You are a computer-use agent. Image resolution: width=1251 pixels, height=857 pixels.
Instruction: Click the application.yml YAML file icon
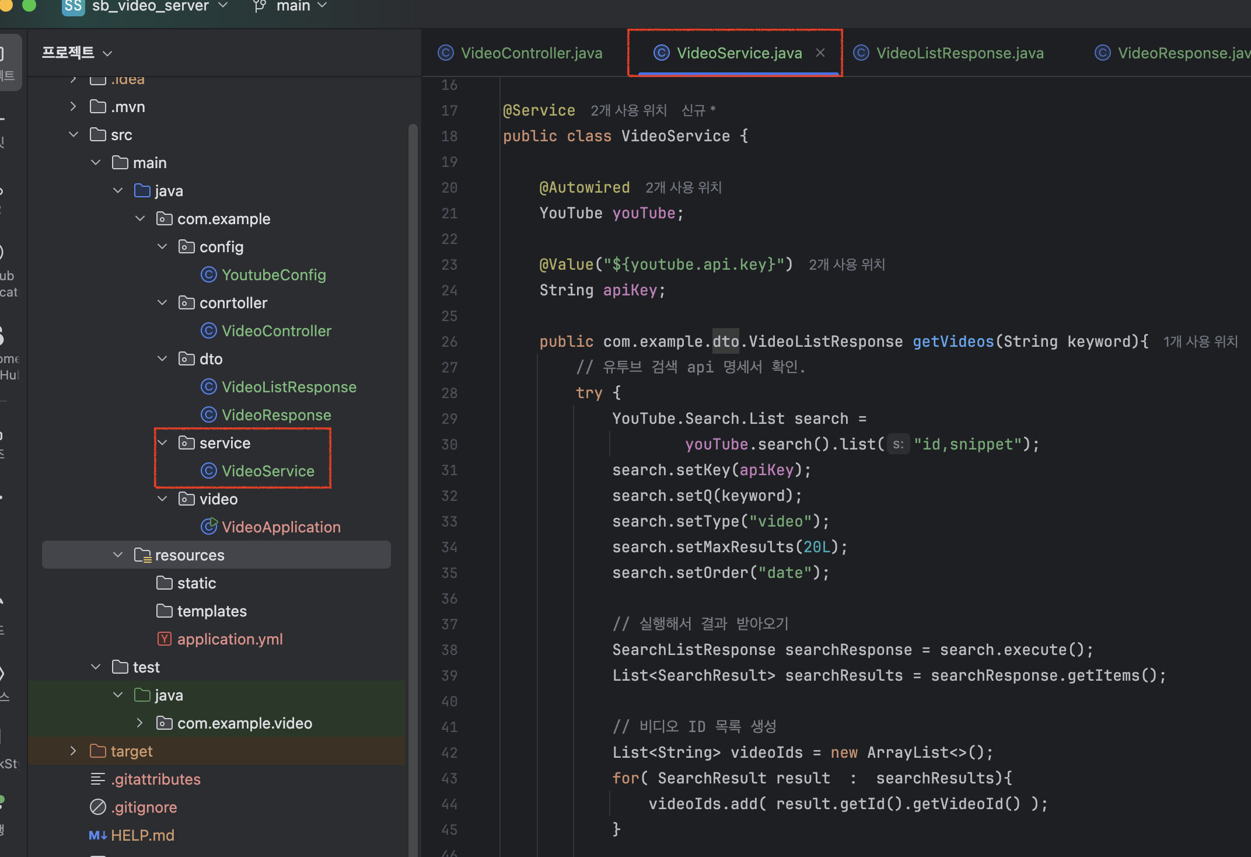[x=165, y=639]
